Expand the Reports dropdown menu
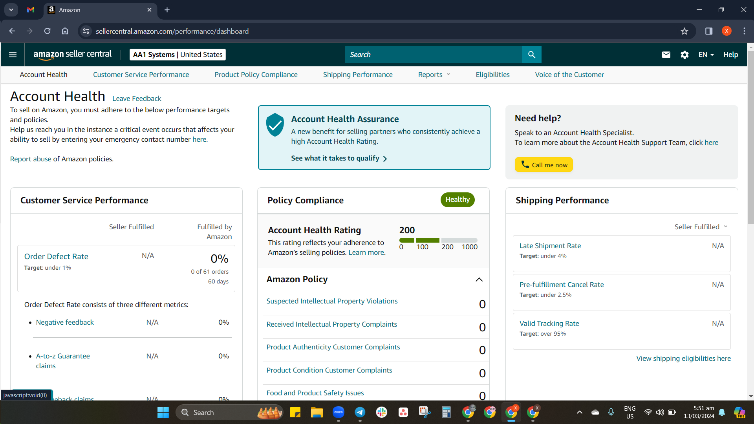This screenshot has height=424, width=754. coord(434,75)
